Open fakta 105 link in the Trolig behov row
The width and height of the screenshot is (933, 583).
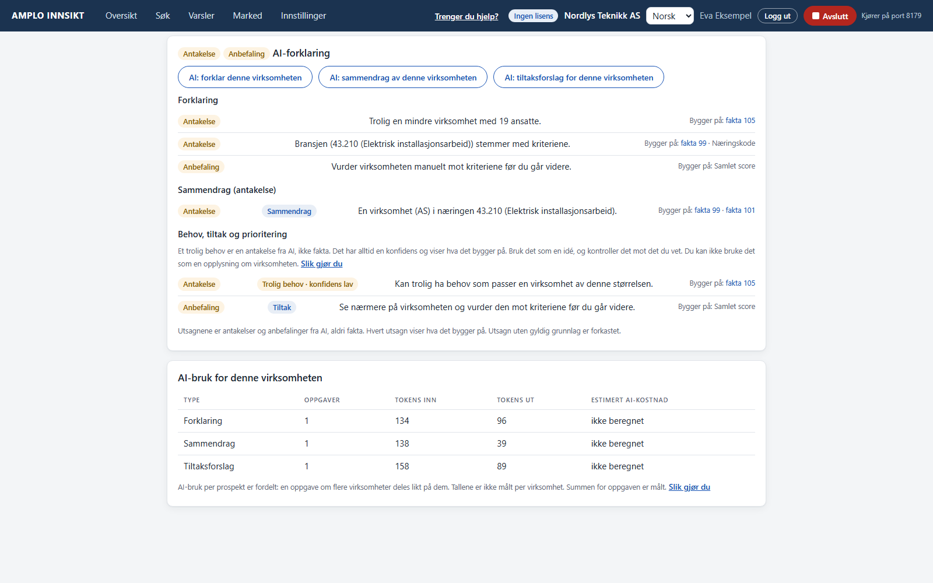(x=740, y=283)
